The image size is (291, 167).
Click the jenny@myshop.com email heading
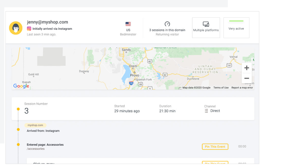[48, 22]
